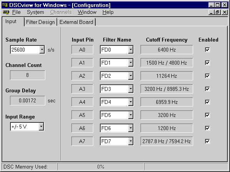Minimize the Configuration child window
The image size is (230, 172).
click(211, 12)
